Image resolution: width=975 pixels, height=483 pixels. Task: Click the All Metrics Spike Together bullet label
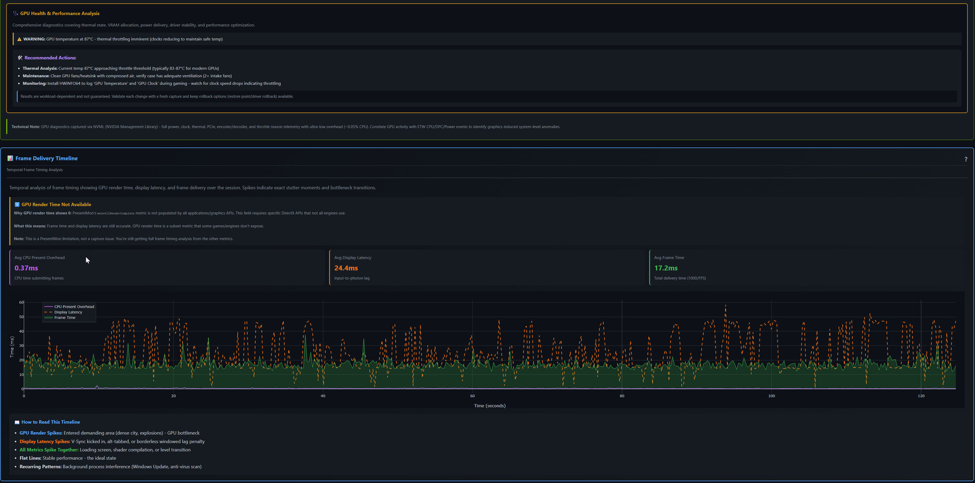(x=49, y=450)
